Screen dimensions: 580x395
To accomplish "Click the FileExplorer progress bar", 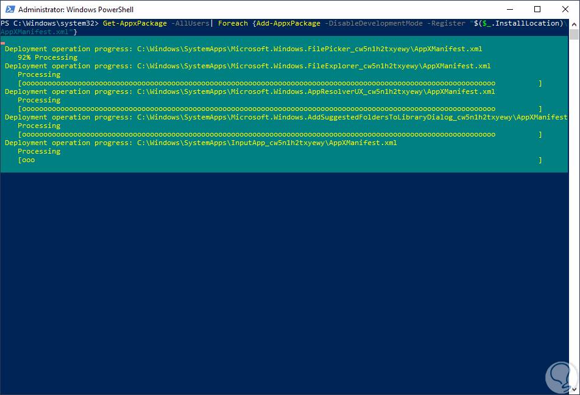I will 280,84.
